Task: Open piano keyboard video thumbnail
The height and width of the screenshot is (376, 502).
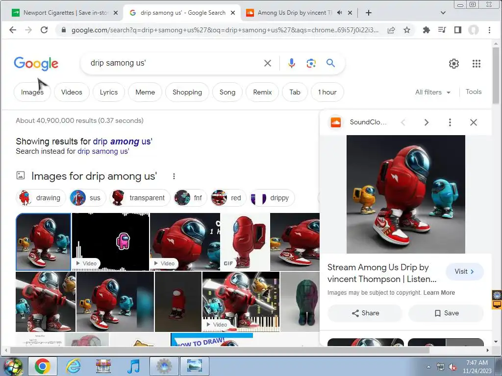Action: pyautogui.click(x=241, y=302)
